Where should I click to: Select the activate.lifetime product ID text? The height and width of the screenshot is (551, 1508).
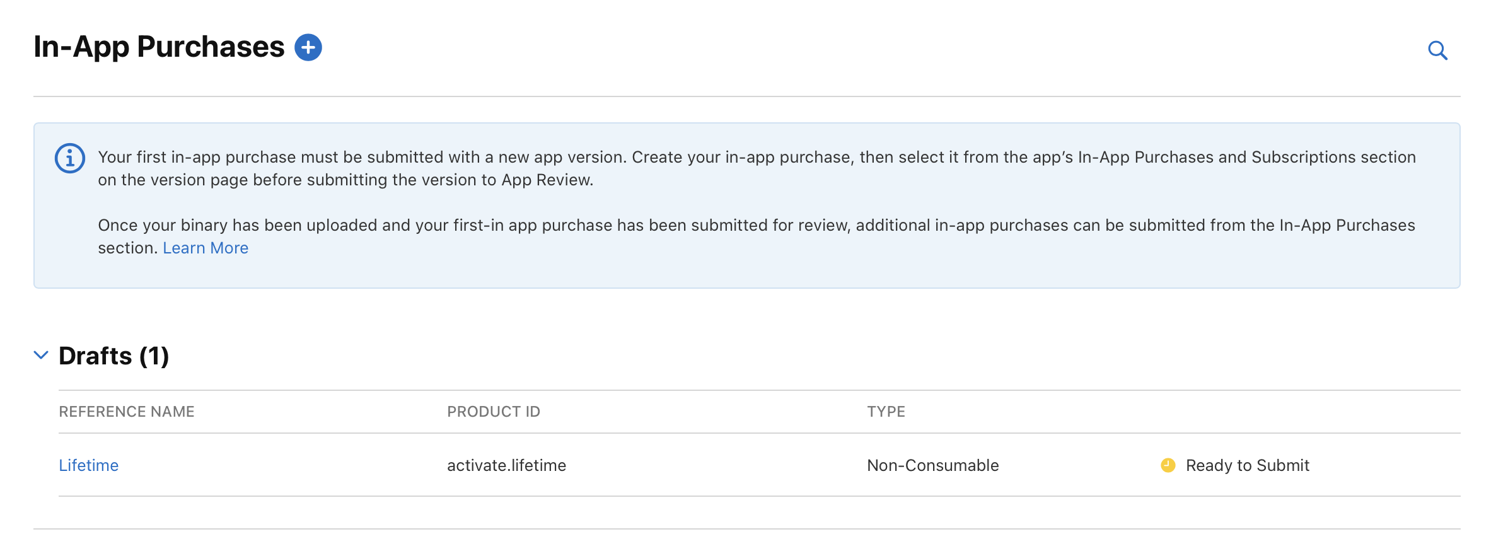click(506, 465)
